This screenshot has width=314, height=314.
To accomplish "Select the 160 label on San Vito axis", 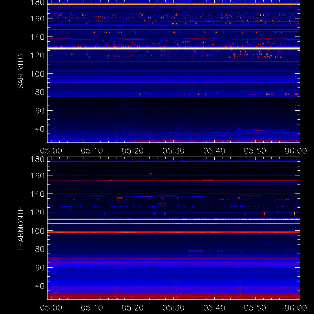I will [37, 18].
